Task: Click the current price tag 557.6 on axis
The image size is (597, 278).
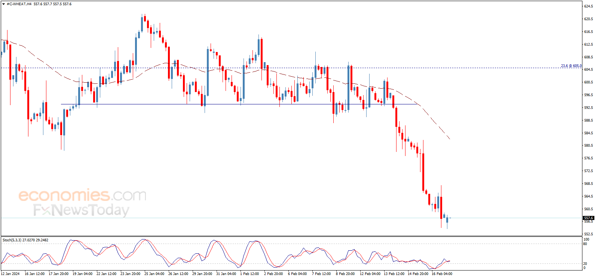Action: [588, 218]
